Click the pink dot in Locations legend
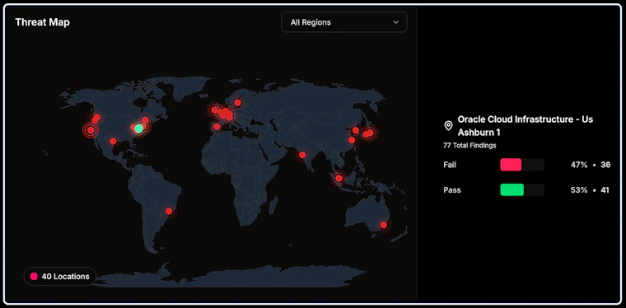Screen dimensions: 626x308 [x=34, y=276]
